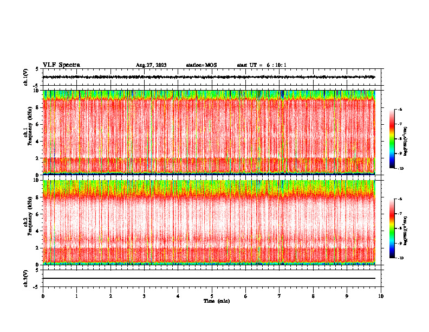Click the ch.2 spectrogram color scale bar
Screen dimensions: 429x332
(392, 228)
